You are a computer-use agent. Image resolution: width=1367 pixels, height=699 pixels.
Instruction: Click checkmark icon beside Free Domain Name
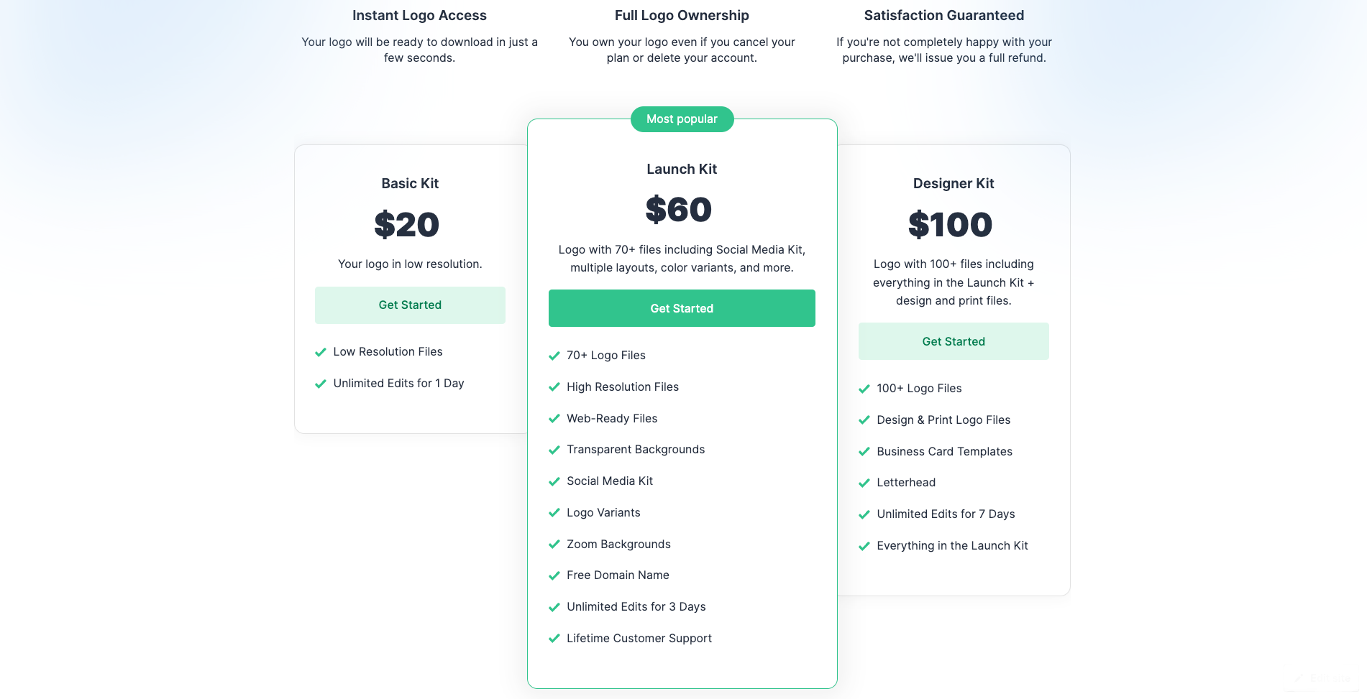[554, 575]
